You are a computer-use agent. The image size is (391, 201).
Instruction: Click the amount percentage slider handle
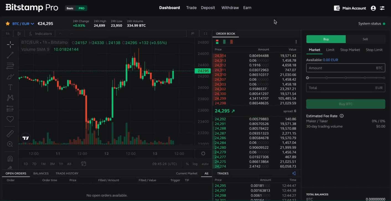click(307, 78)
